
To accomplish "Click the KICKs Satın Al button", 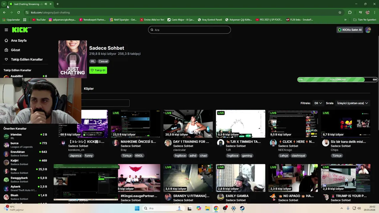I will [350, 30].
